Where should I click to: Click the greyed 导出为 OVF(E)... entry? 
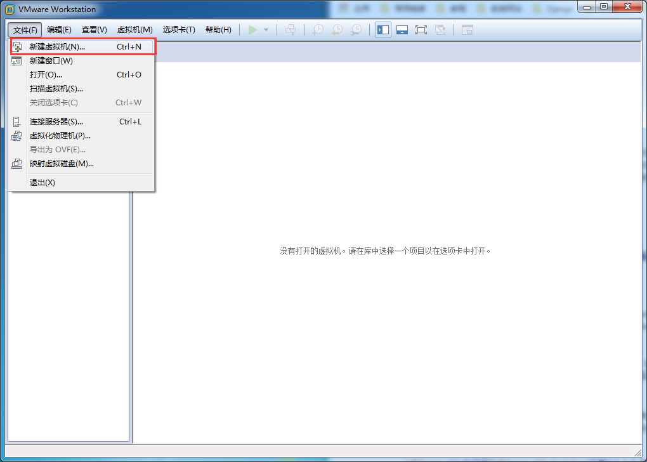[x=82, y=150]
